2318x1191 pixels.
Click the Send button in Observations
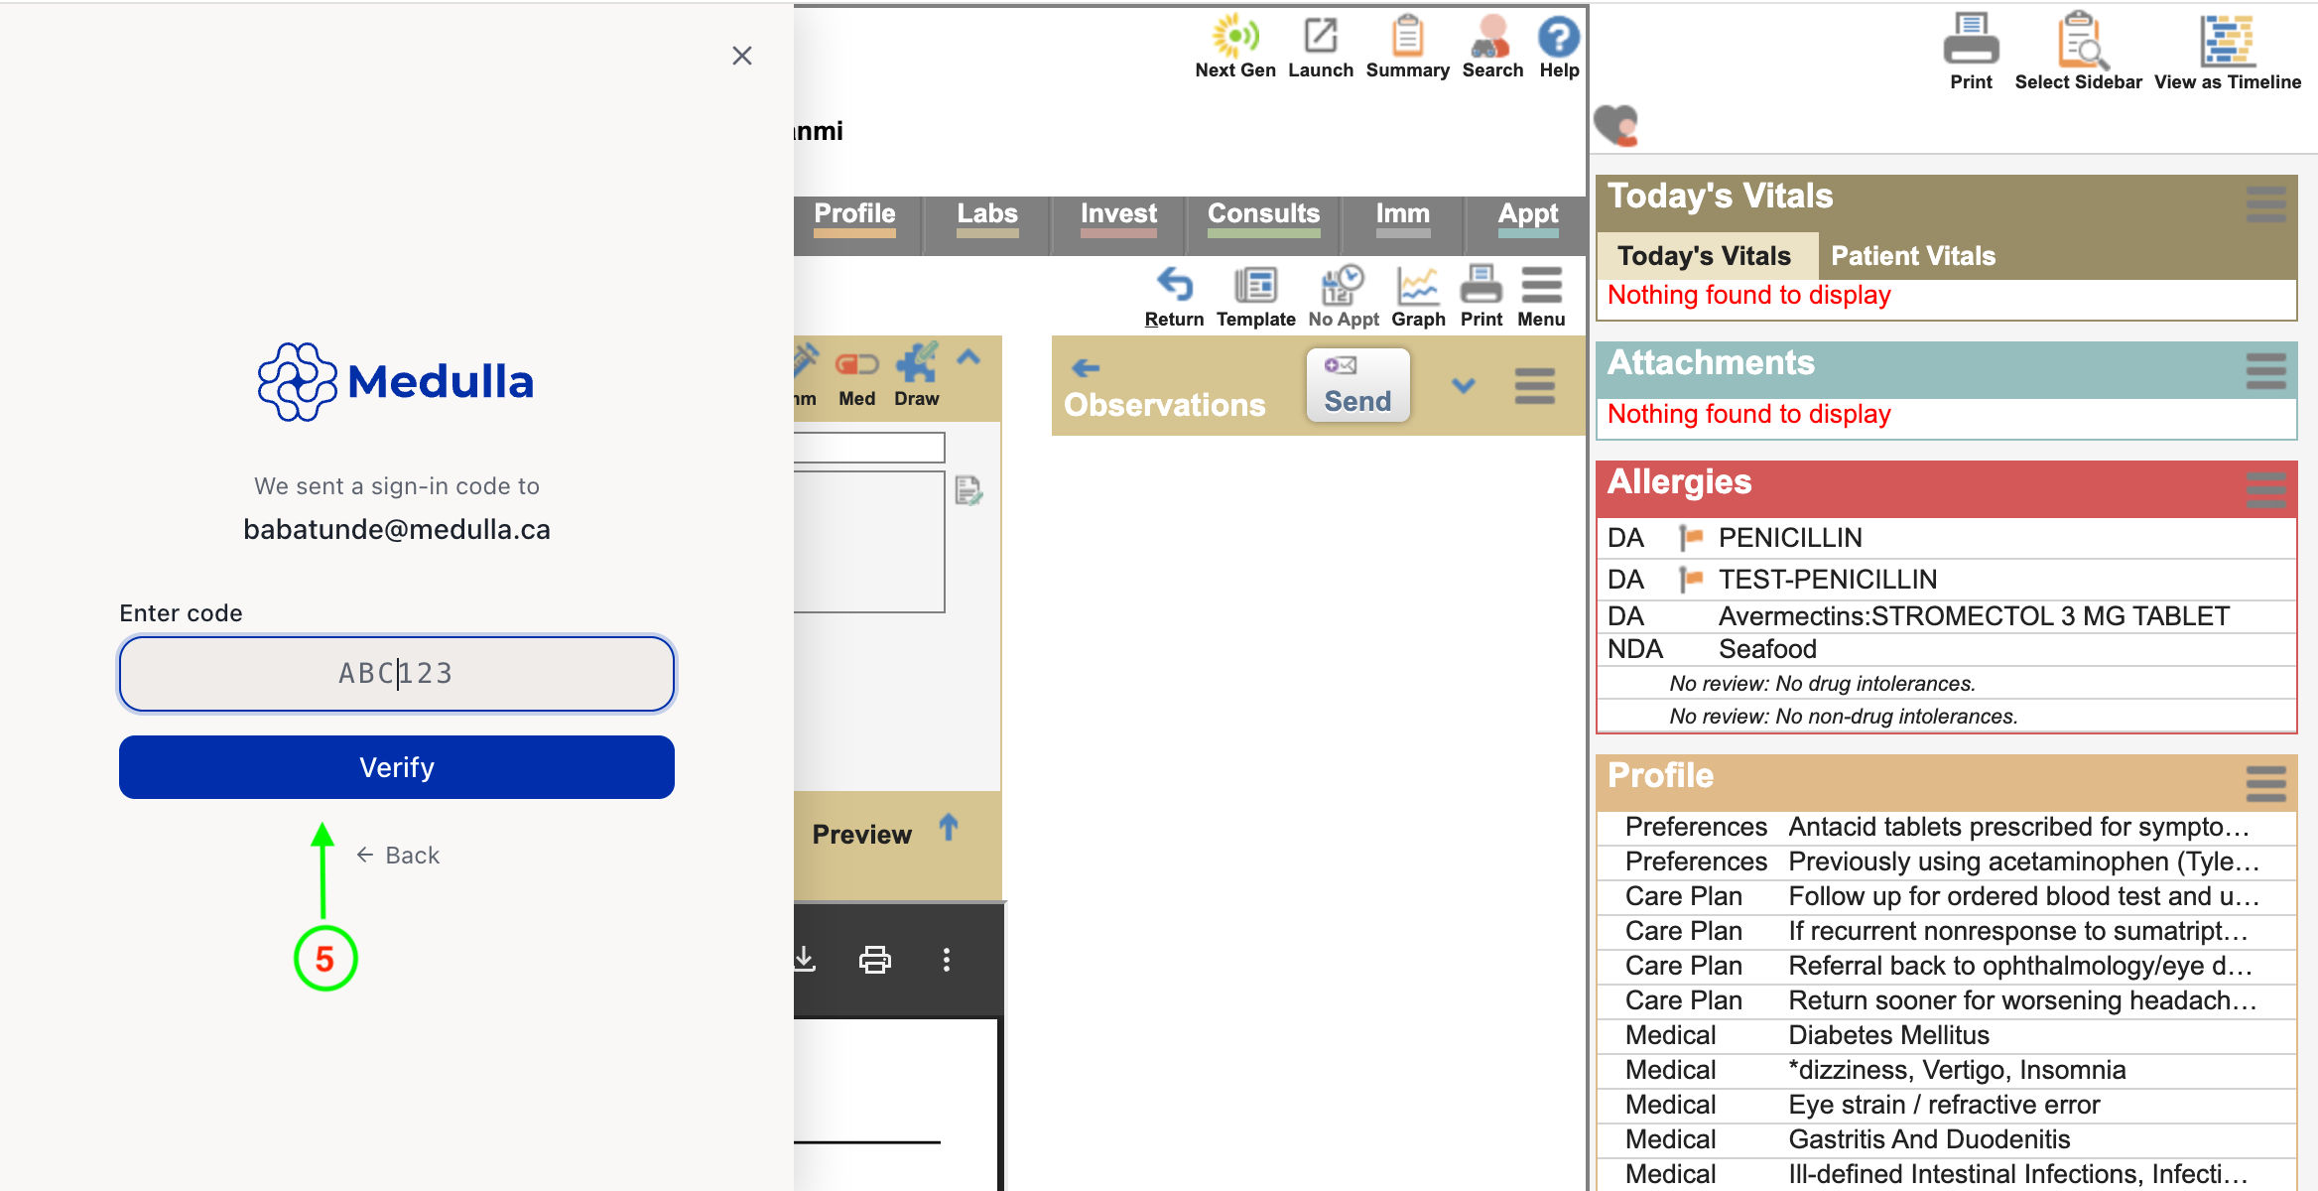pos(1357,385)
